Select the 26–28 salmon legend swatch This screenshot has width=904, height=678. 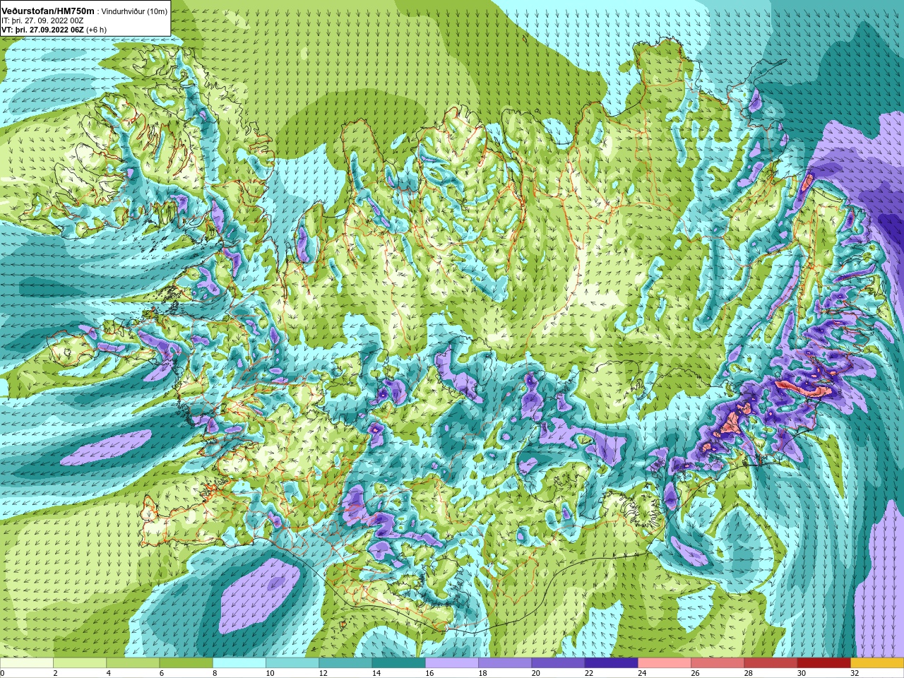[718, 663]
